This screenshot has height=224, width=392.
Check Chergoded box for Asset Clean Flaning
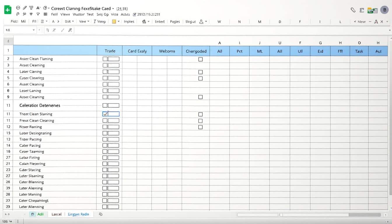coord(200,59)
